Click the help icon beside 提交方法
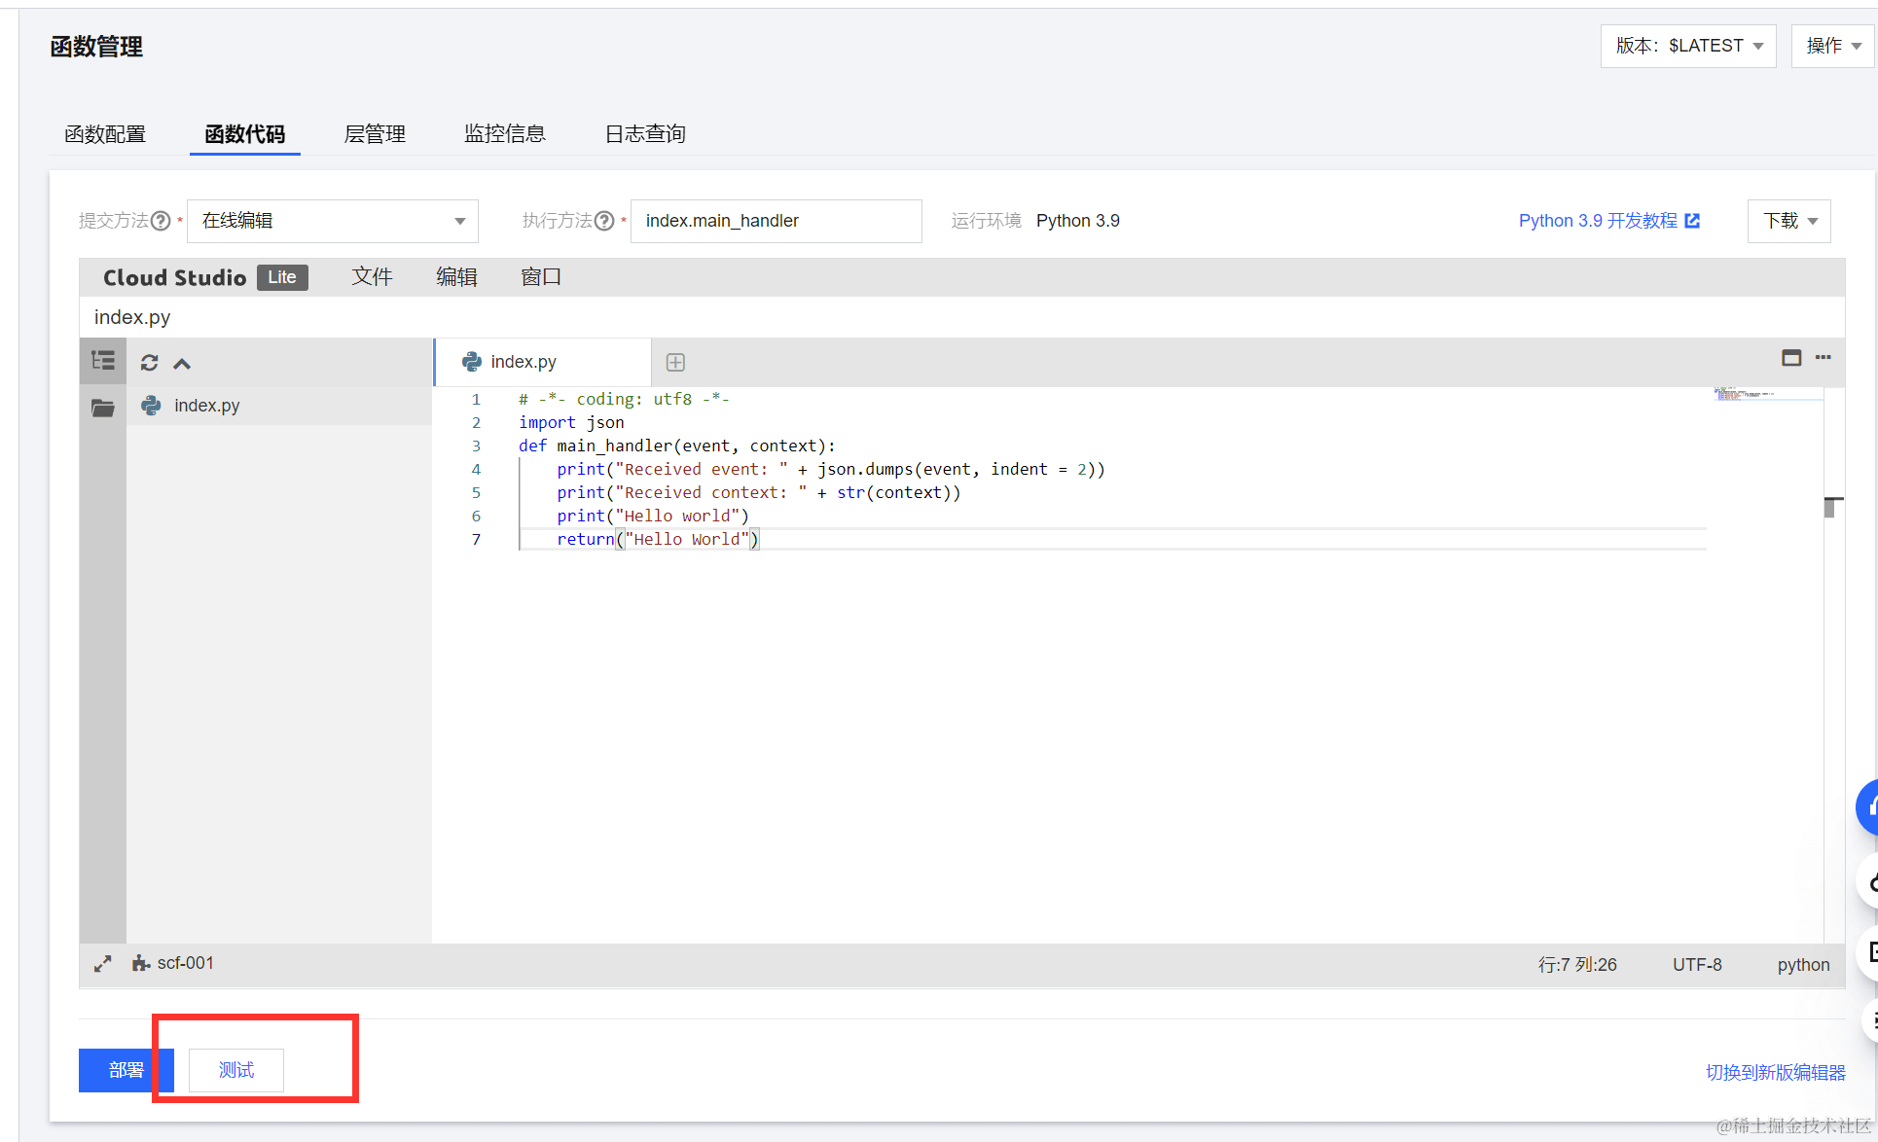Image resolution: width=1878 pixels, height=1142 pixels. pyautogui.click(x=161, y=221)
